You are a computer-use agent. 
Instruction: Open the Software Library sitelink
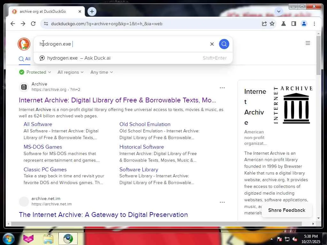[x=139, y=170]
